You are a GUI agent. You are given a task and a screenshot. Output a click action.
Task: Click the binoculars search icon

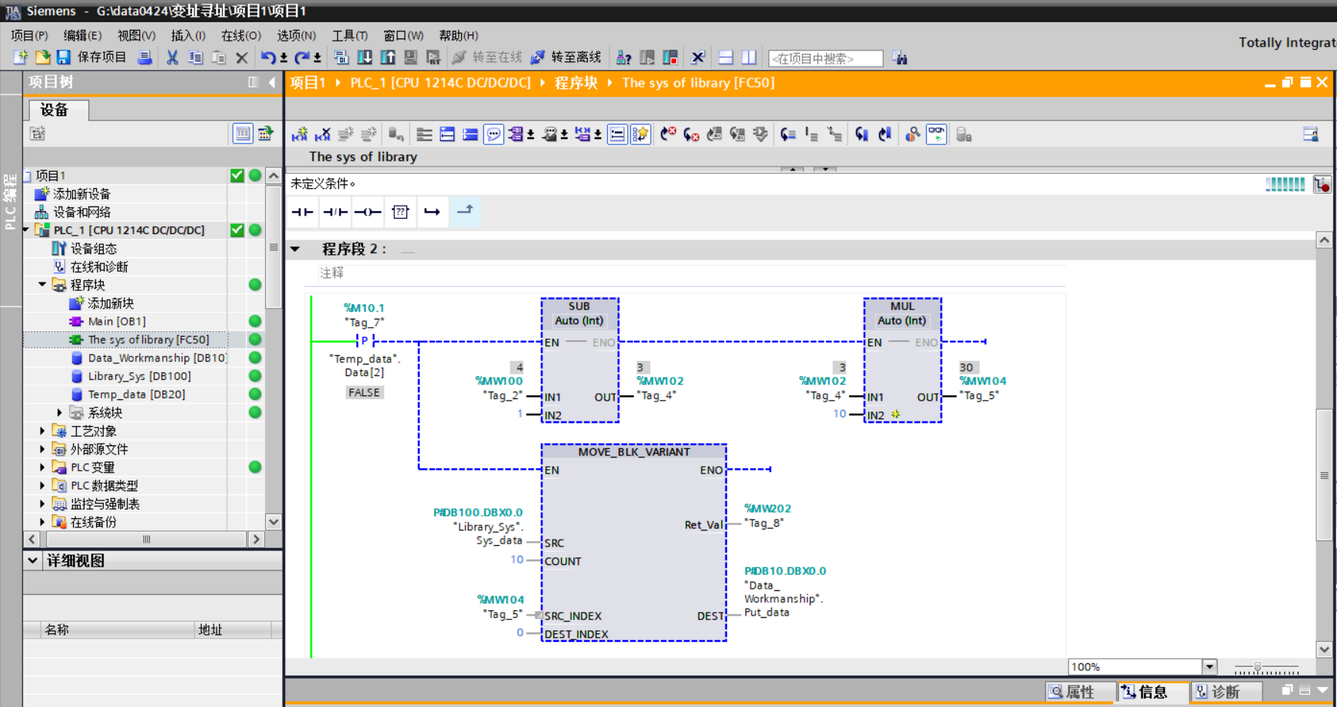pyautogui.click(x=900, y=58)
